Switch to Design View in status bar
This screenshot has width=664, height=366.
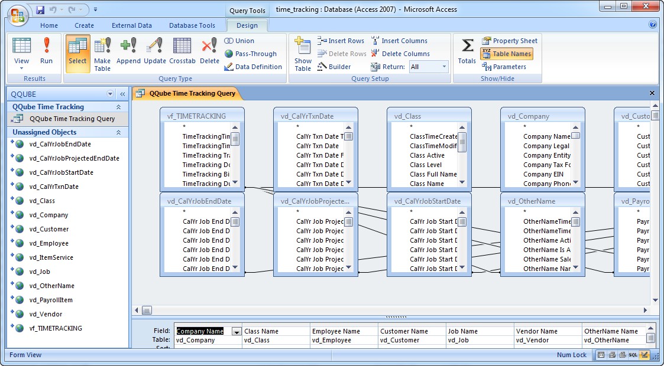[644, 355]
